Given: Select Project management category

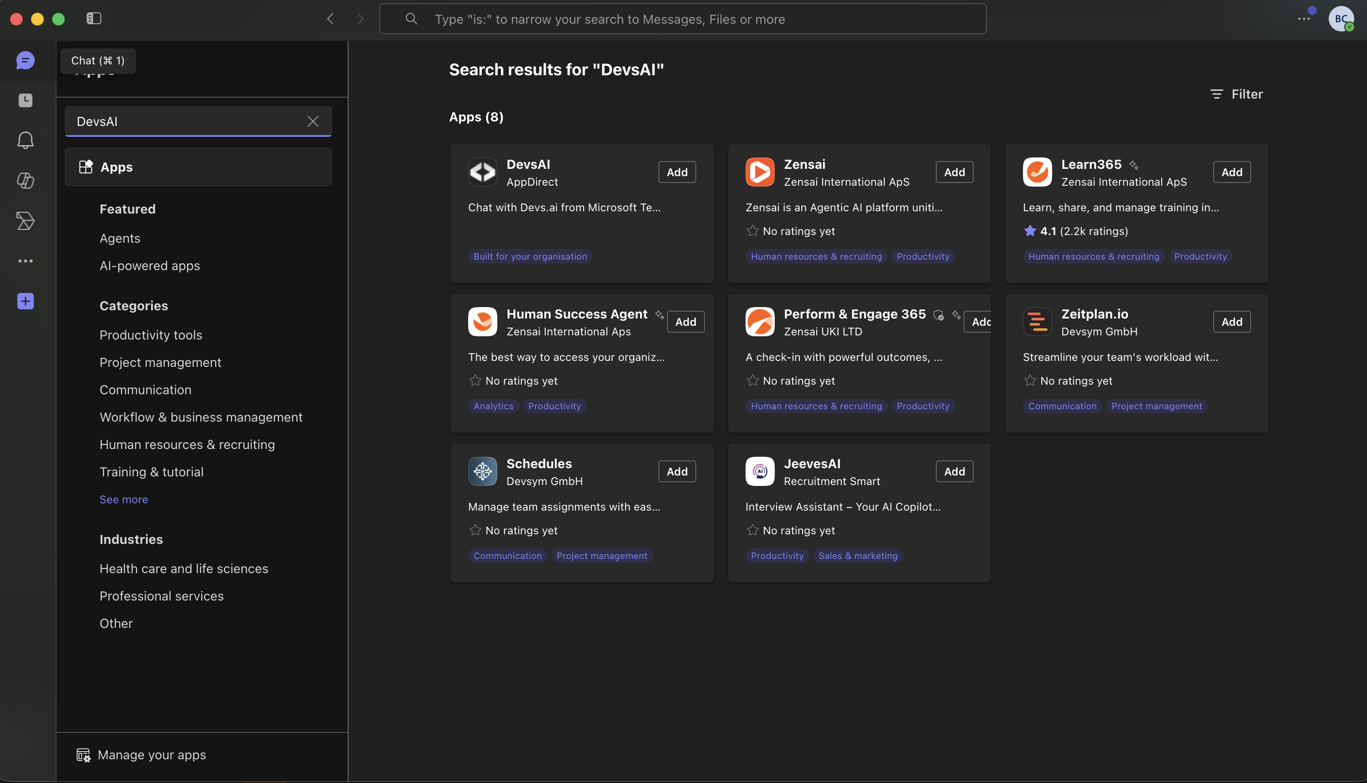Looking at the screenshot, I should [x=160, y=362].
